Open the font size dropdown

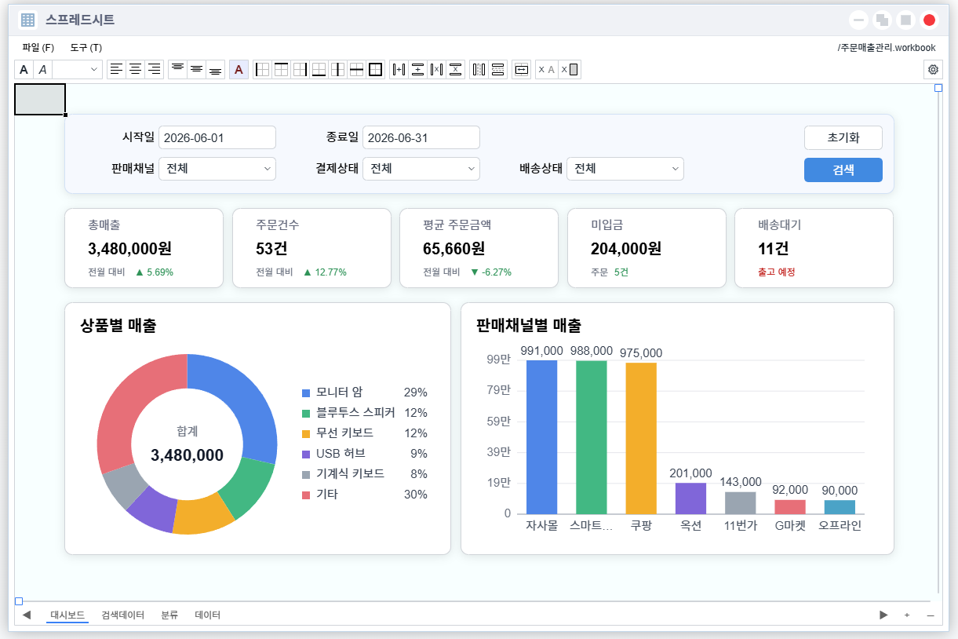(x=77, y=70)
